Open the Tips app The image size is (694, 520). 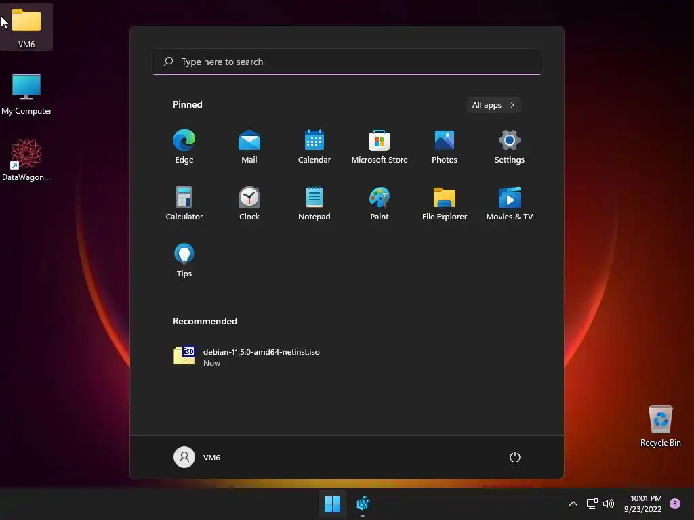coord(184,261)
